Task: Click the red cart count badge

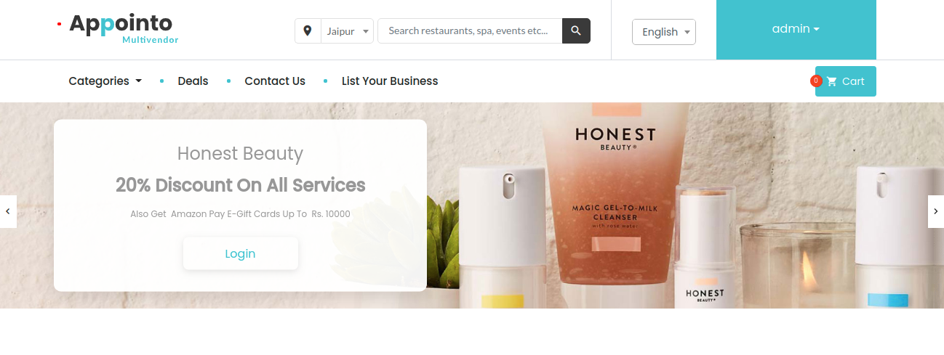Action: pyautogui.click(x=816, y=81)
